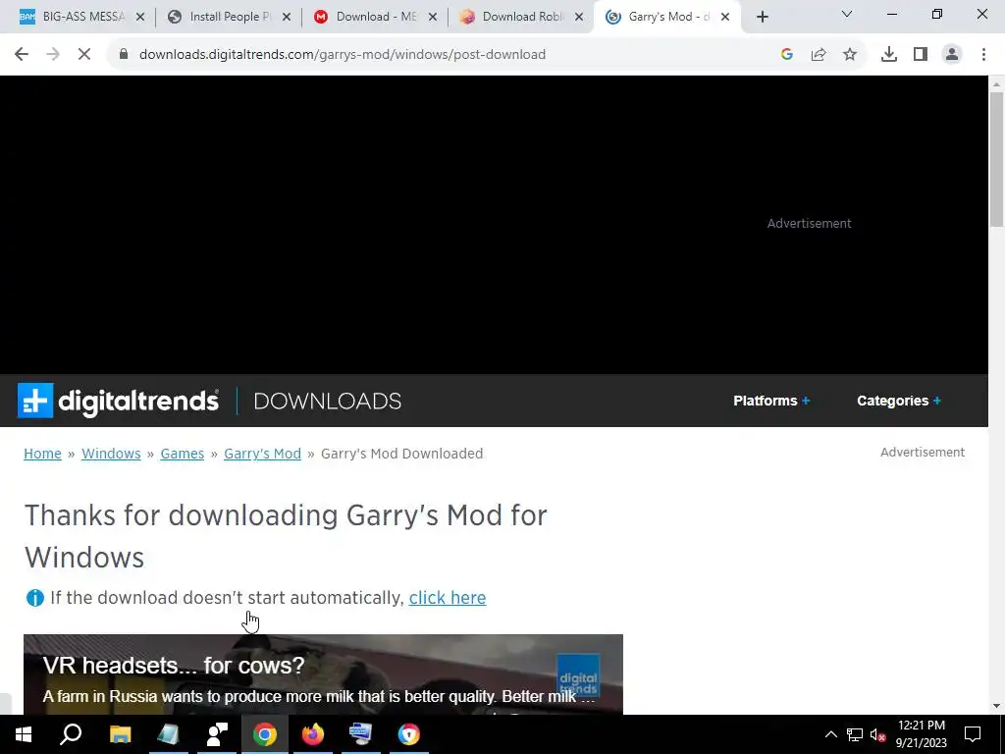Close the Install People Playground tab
The height and width of the screenshot is (754, 1005).
coord(287,18)
